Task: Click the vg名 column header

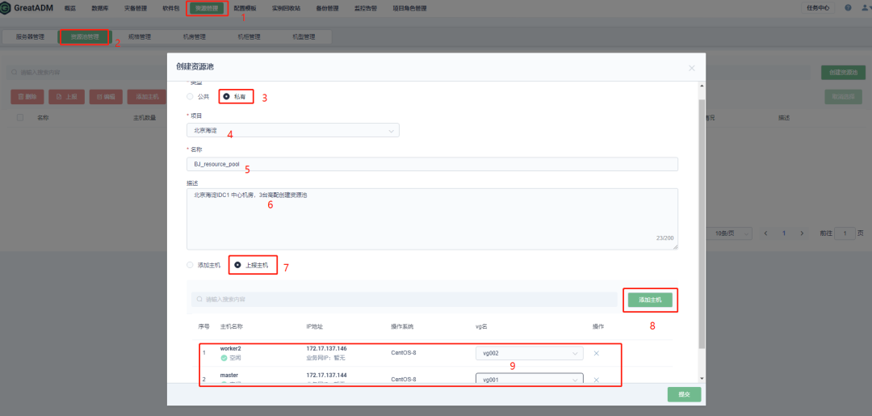Action: pos(481,326)
